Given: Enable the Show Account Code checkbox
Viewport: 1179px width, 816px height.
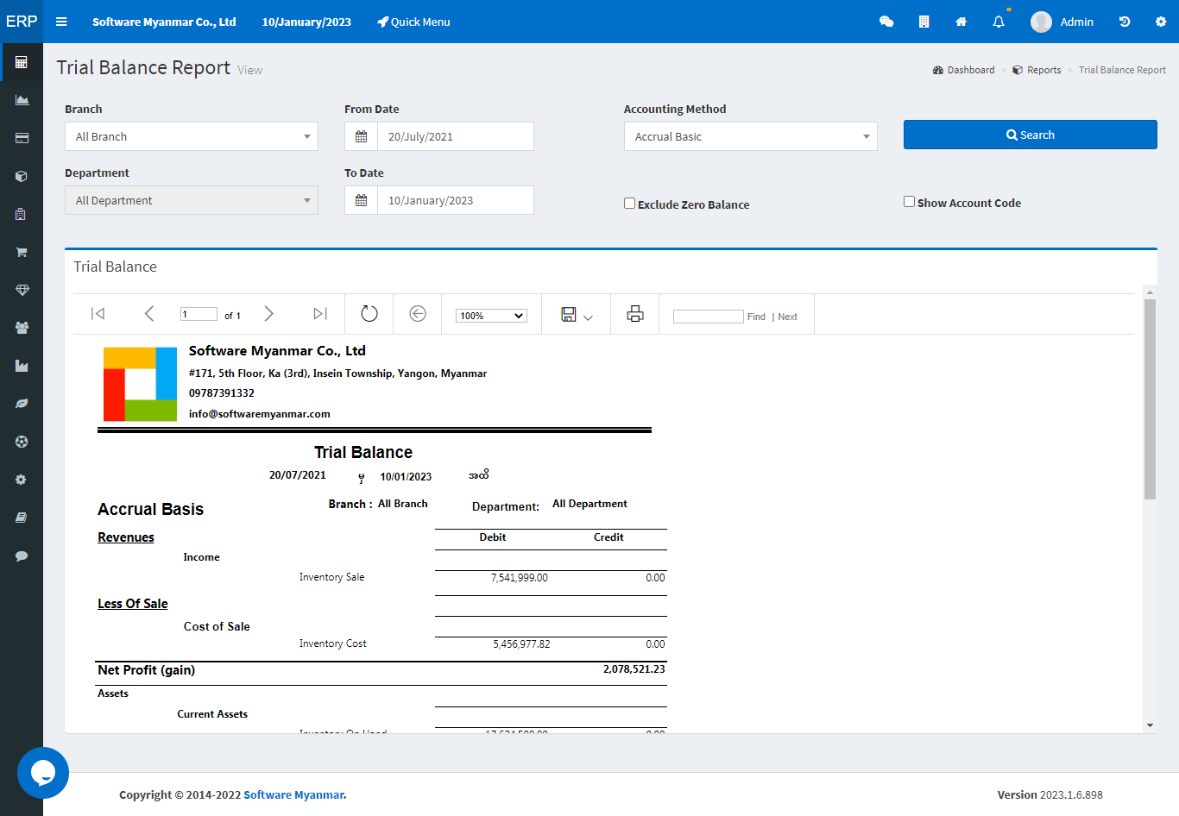Looking at the screenshot, I should click(x=910, y=202).
